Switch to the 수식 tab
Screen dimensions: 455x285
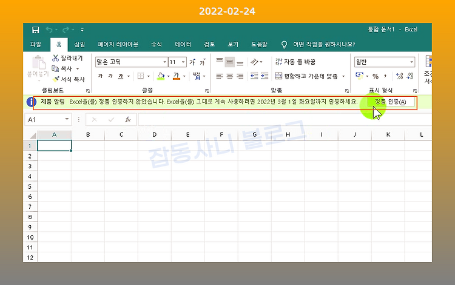pos(157,44)
